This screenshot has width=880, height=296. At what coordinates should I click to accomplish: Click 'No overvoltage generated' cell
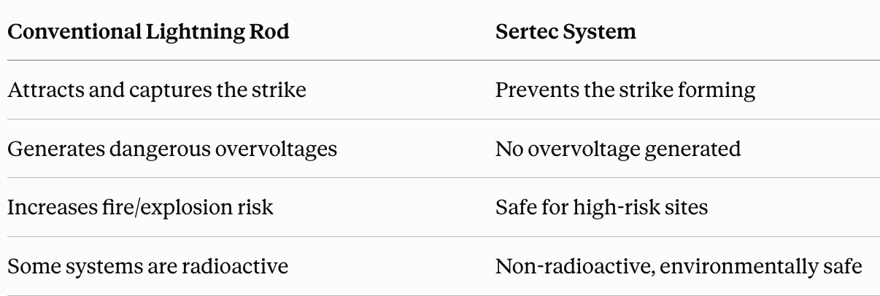[x=618, y=149]
